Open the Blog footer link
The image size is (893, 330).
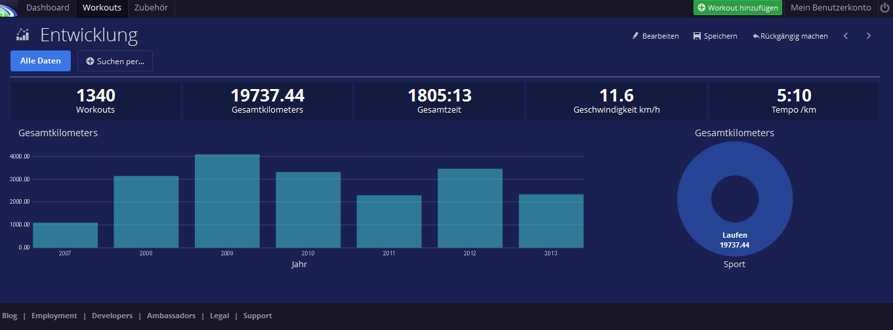coord(10,316)
